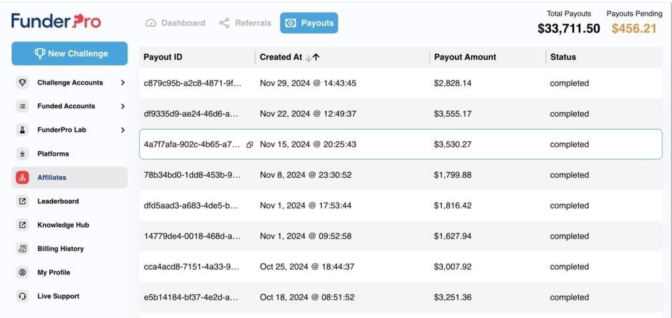Click the Billing History receipt icon
Image resolution: width=672 pixels, height=318 pixels.
22,248
